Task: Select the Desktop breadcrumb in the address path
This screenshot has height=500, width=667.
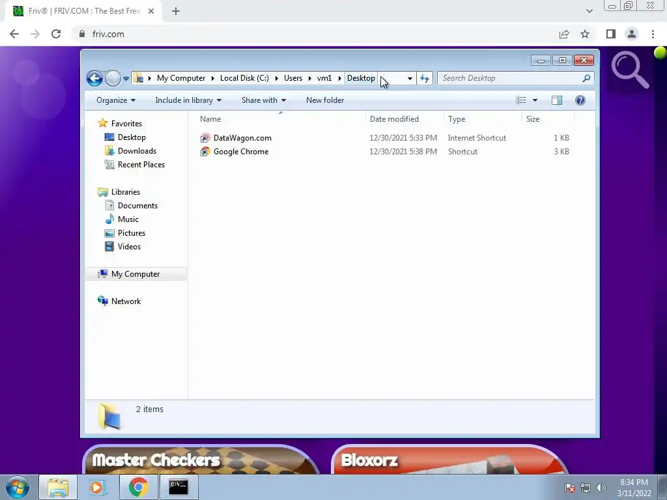Action: [x=361, y=78]
